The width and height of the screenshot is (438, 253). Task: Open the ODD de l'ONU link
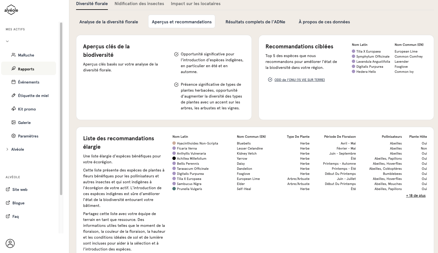[x=299, y=80]
